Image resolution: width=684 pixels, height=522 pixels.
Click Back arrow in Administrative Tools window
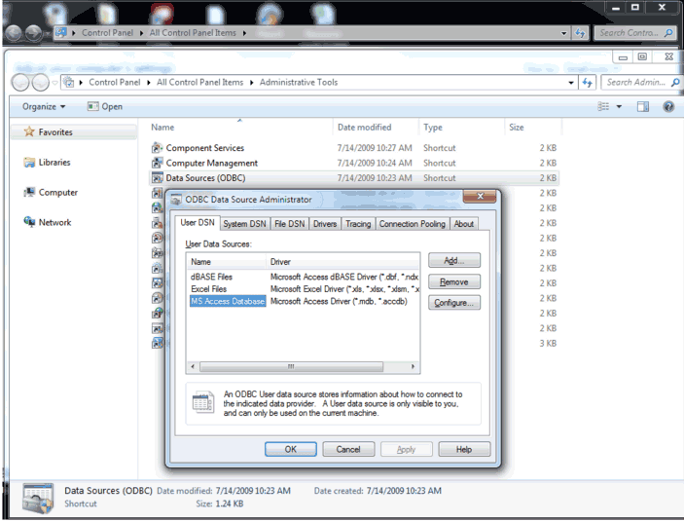20,82
